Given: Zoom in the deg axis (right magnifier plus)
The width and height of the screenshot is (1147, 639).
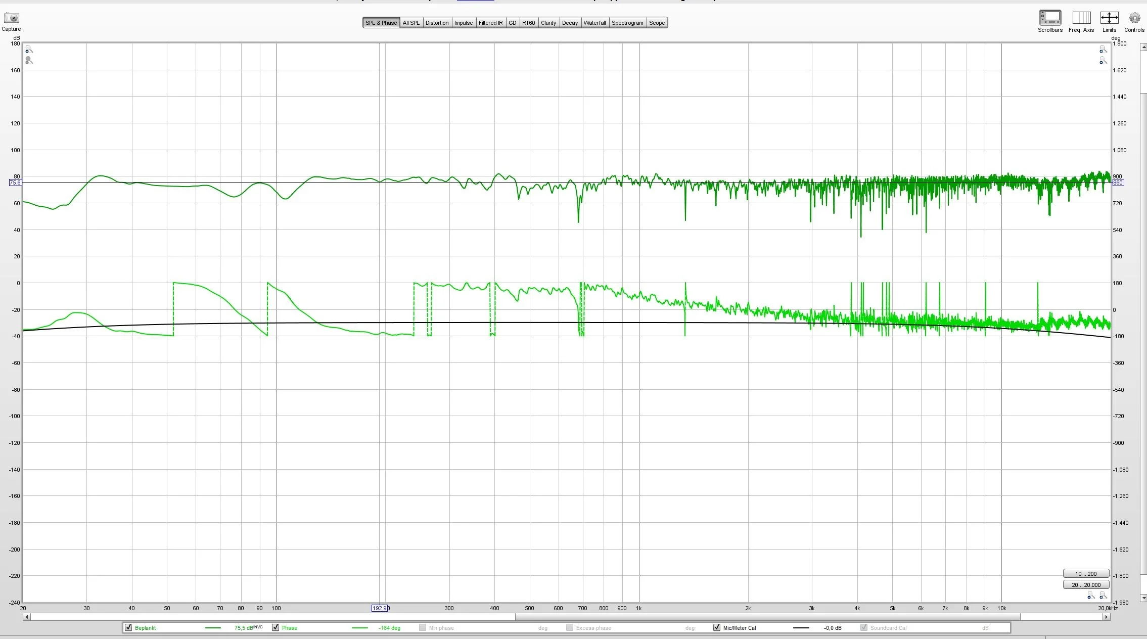Looking at the screenshot, I should tap(1103, 49).
